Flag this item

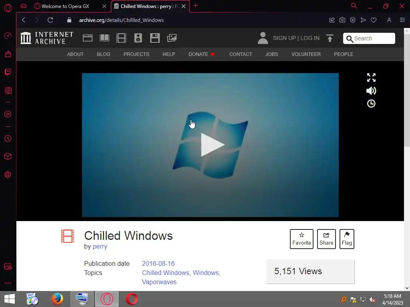point(347,239)
